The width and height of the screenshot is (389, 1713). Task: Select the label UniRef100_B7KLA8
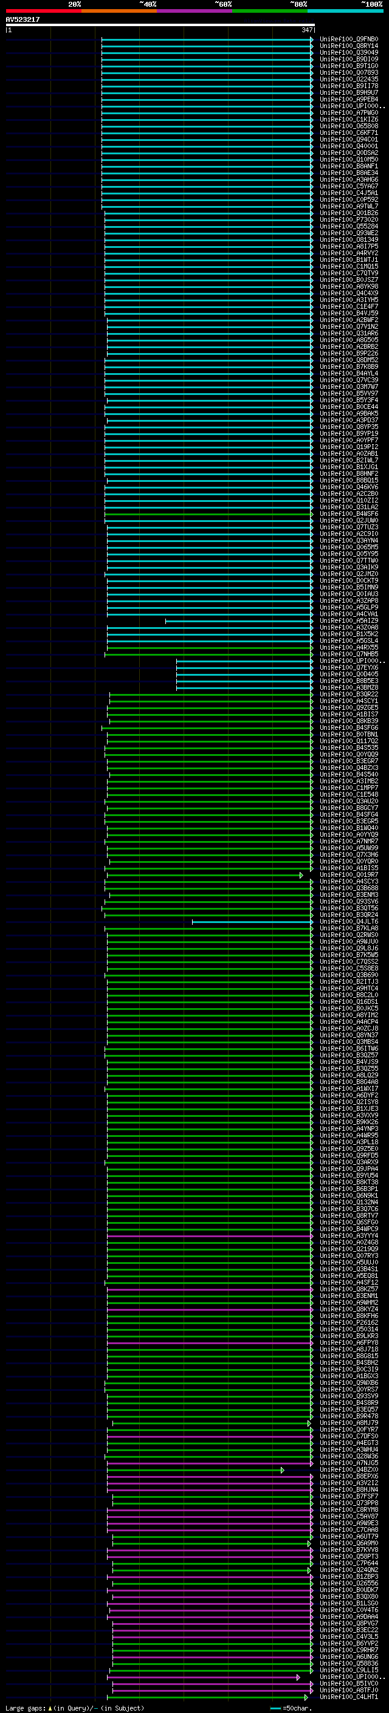[x=349, y=929]
